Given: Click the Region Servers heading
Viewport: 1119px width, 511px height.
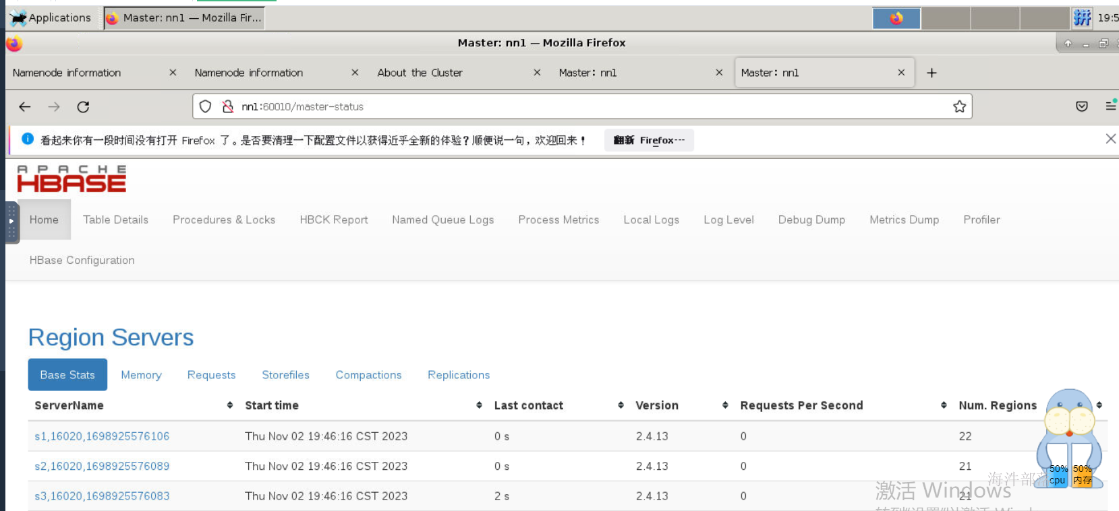Looking at the screenshot, I should (x=111, y=337).
